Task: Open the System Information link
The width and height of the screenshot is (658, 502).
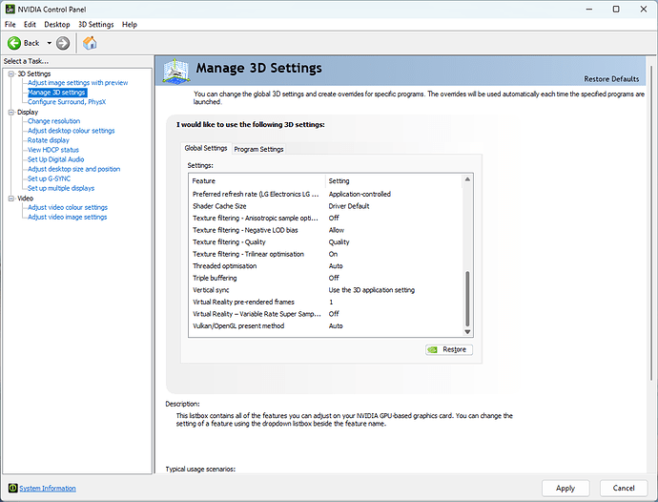Action: [x=48, y=488]
